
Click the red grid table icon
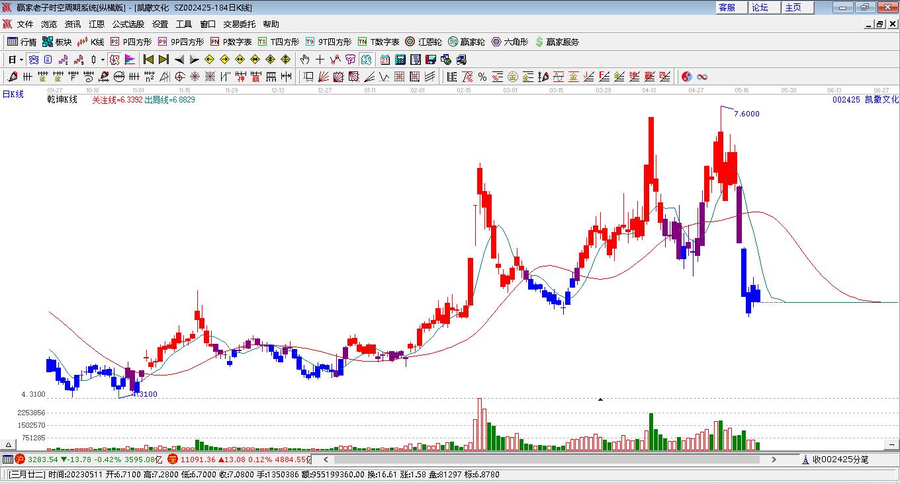(400, 77)
